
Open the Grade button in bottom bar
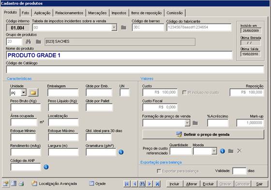[x=97, y=184]
